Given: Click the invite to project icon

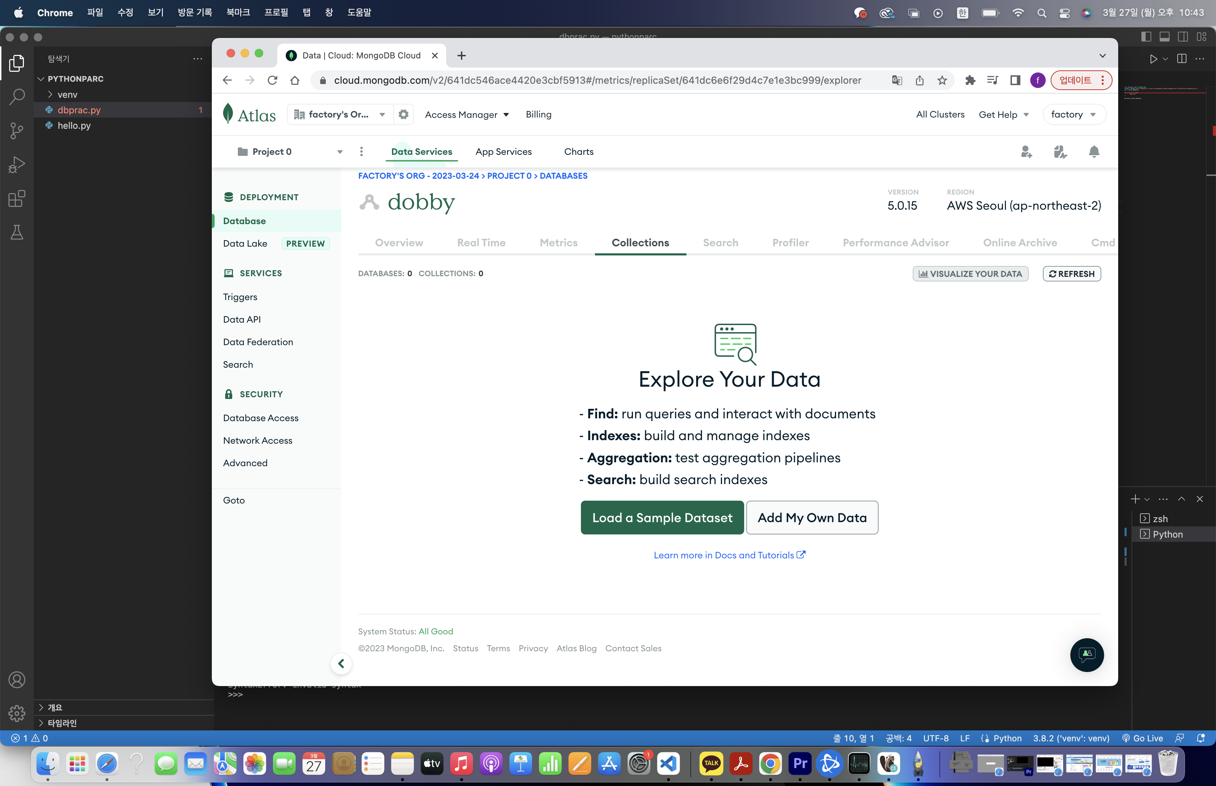Looking at the screenshot, I should pyautogui.click(x=1026, y=152).
